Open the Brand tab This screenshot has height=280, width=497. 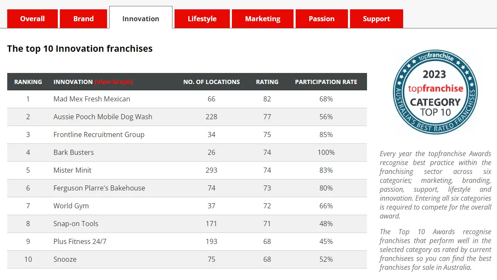[x=83, y=19]
